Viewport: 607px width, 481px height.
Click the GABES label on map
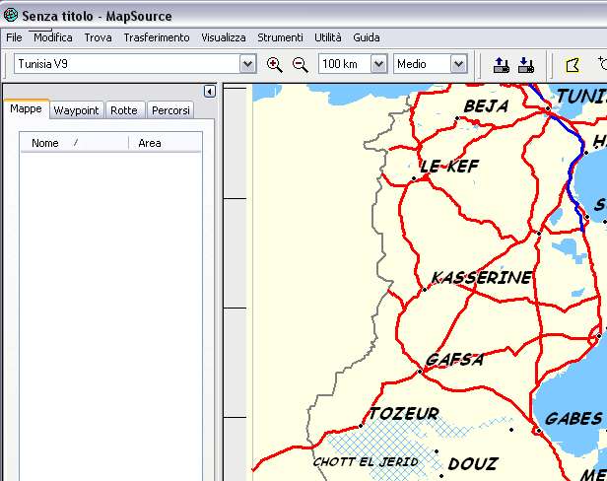pyautogui.click(x=573, y=419)
